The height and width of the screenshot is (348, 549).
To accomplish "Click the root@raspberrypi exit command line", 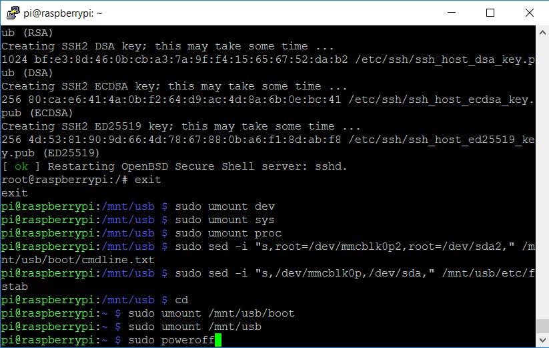I will click(x=81, y=180).
